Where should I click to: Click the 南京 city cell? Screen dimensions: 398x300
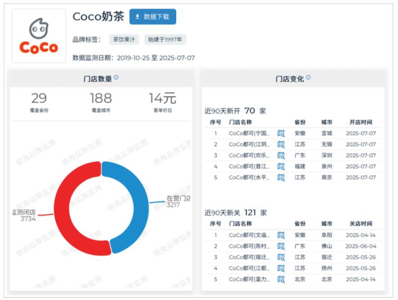(327, 178)
